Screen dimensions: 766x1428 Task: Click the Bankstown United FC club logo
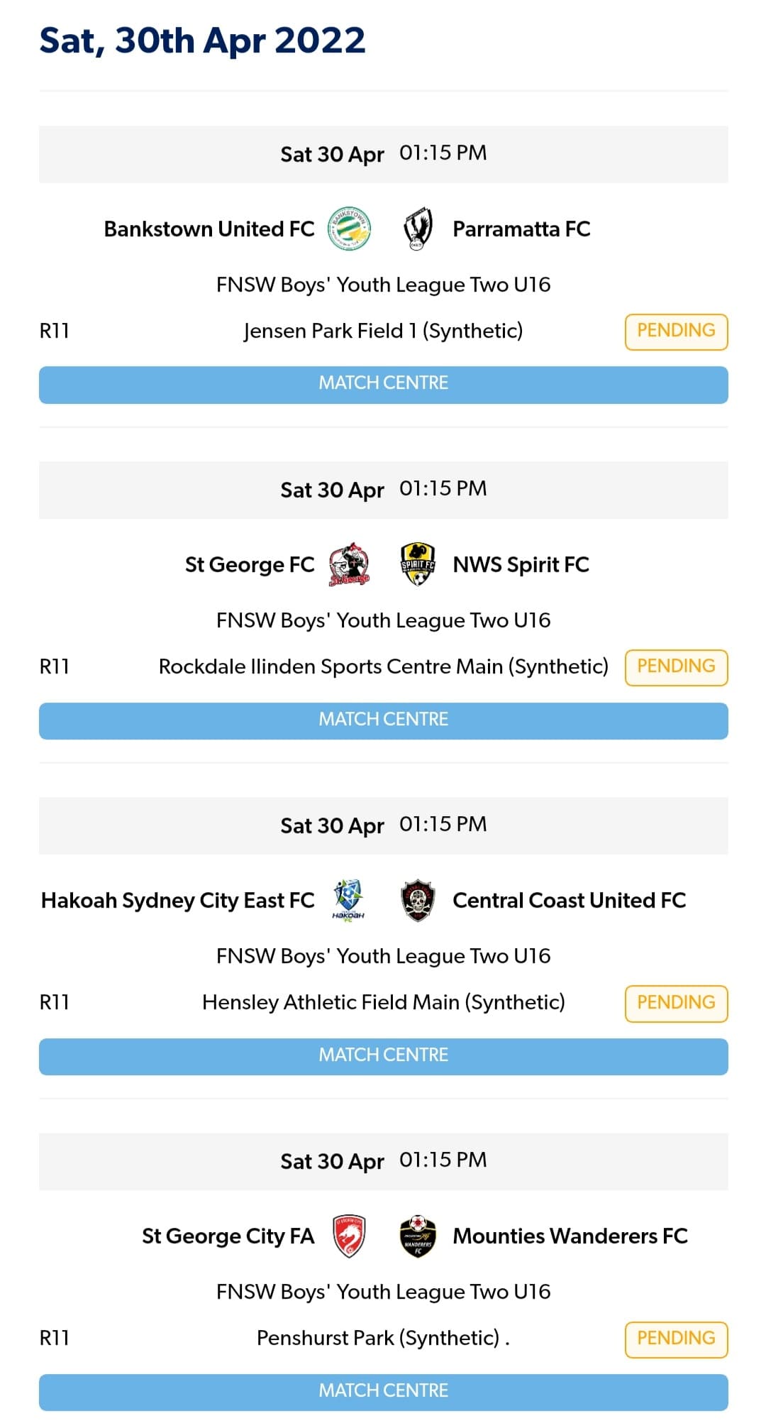coord(349,229)
